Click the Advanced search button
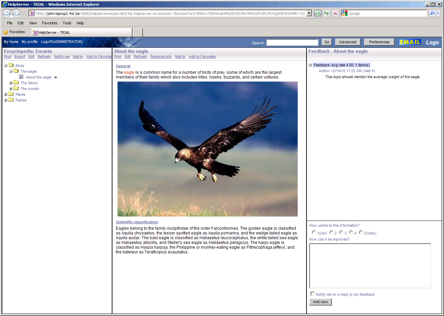This screenshot has height=316, width=444. point(348,42)
